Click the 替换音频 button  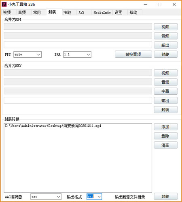pos(133,54)
